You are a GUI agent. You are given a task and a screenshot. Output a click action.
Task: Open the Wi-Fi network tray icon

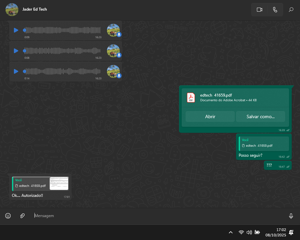(x=241, y=232)
